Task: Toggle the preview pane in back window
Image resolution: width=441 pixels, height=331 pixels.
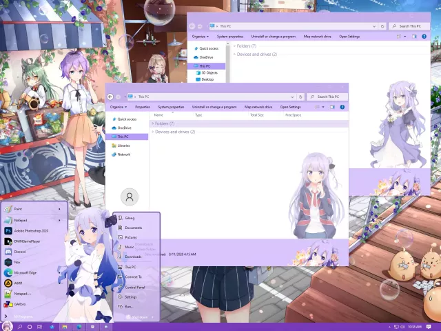Action: [414, 37]
